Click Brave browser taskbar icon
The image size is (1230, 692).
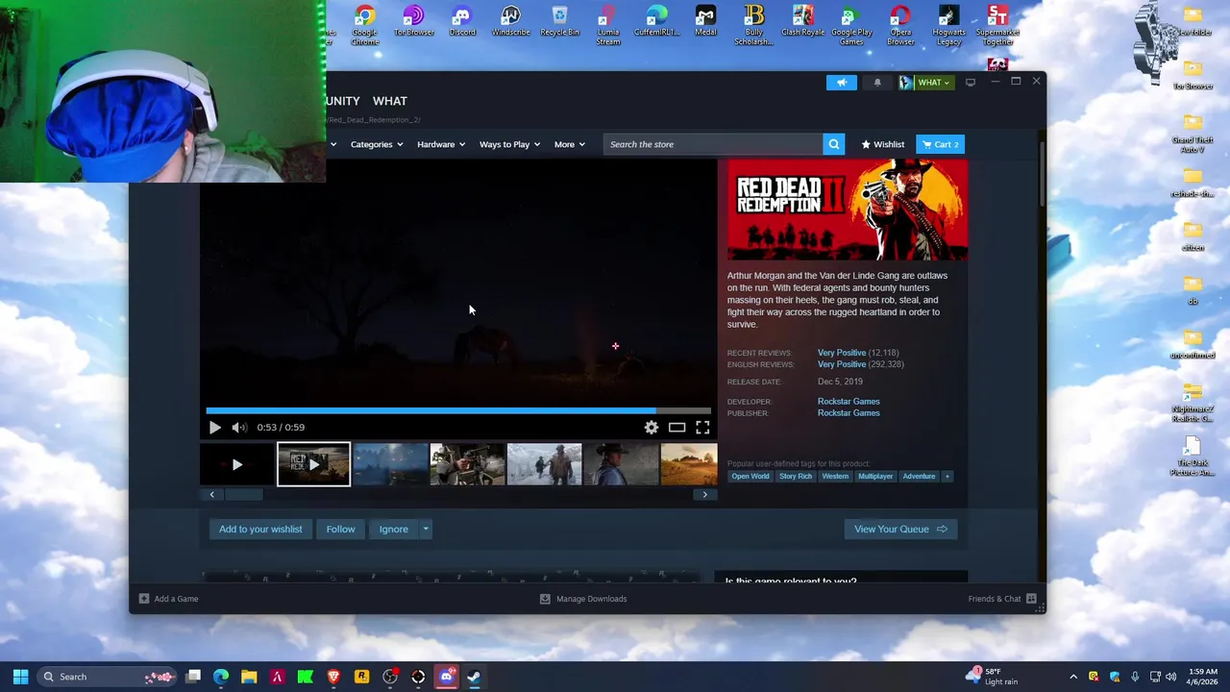[x=333, y=677]
